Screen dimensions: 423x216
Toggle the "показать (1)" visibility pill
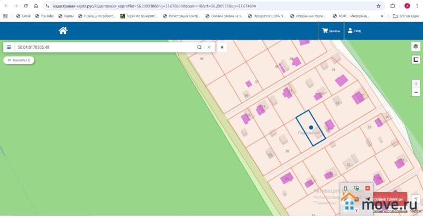(x=19, y=60)
